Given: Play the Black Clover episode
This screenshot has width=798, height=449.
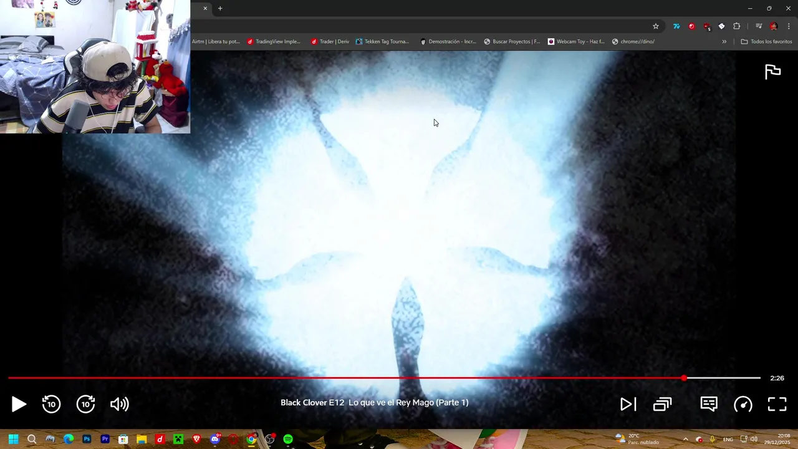Looking at the screenshot, I should point(19,404).
